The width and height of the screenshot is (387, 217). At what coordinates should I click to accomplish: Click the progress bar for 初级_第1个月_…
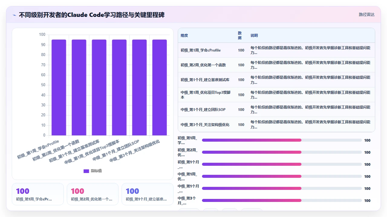(x=282, y=164)
